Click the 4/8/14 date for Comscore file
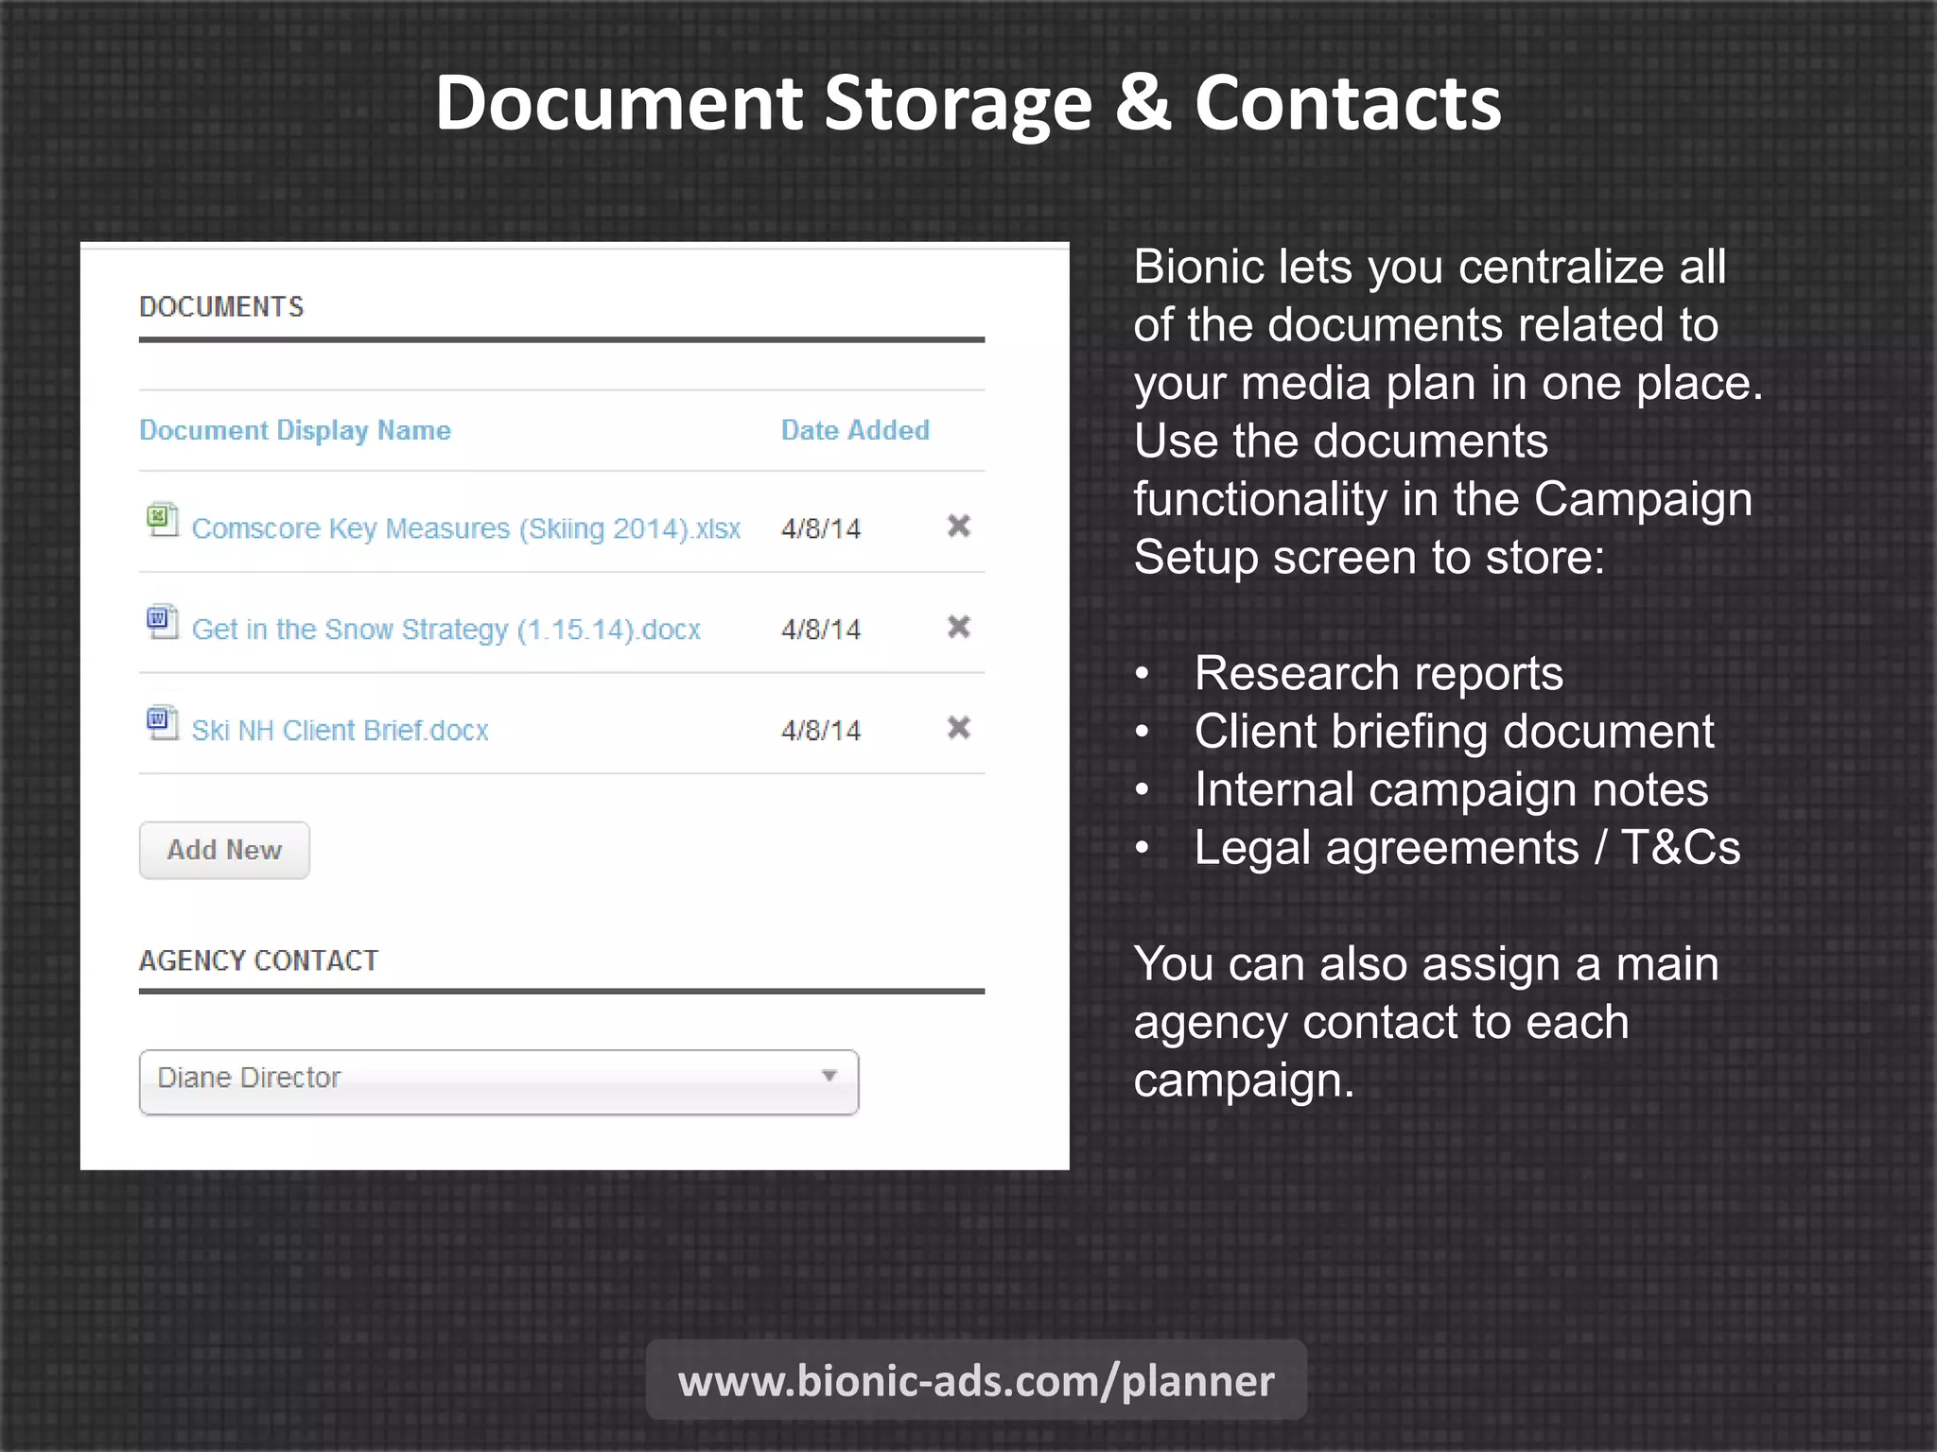The width and height of the screenshot is (1937, 1452). coord(820,528)
